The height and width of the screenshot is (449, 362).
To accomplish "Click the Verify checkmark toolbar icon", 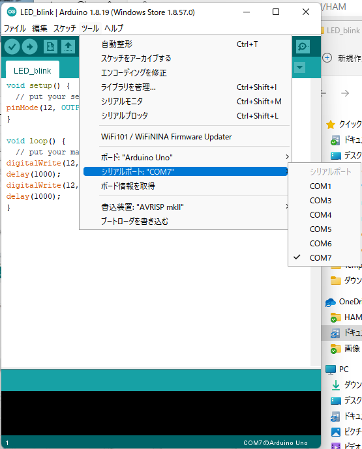I will click(x=12, y=47).
